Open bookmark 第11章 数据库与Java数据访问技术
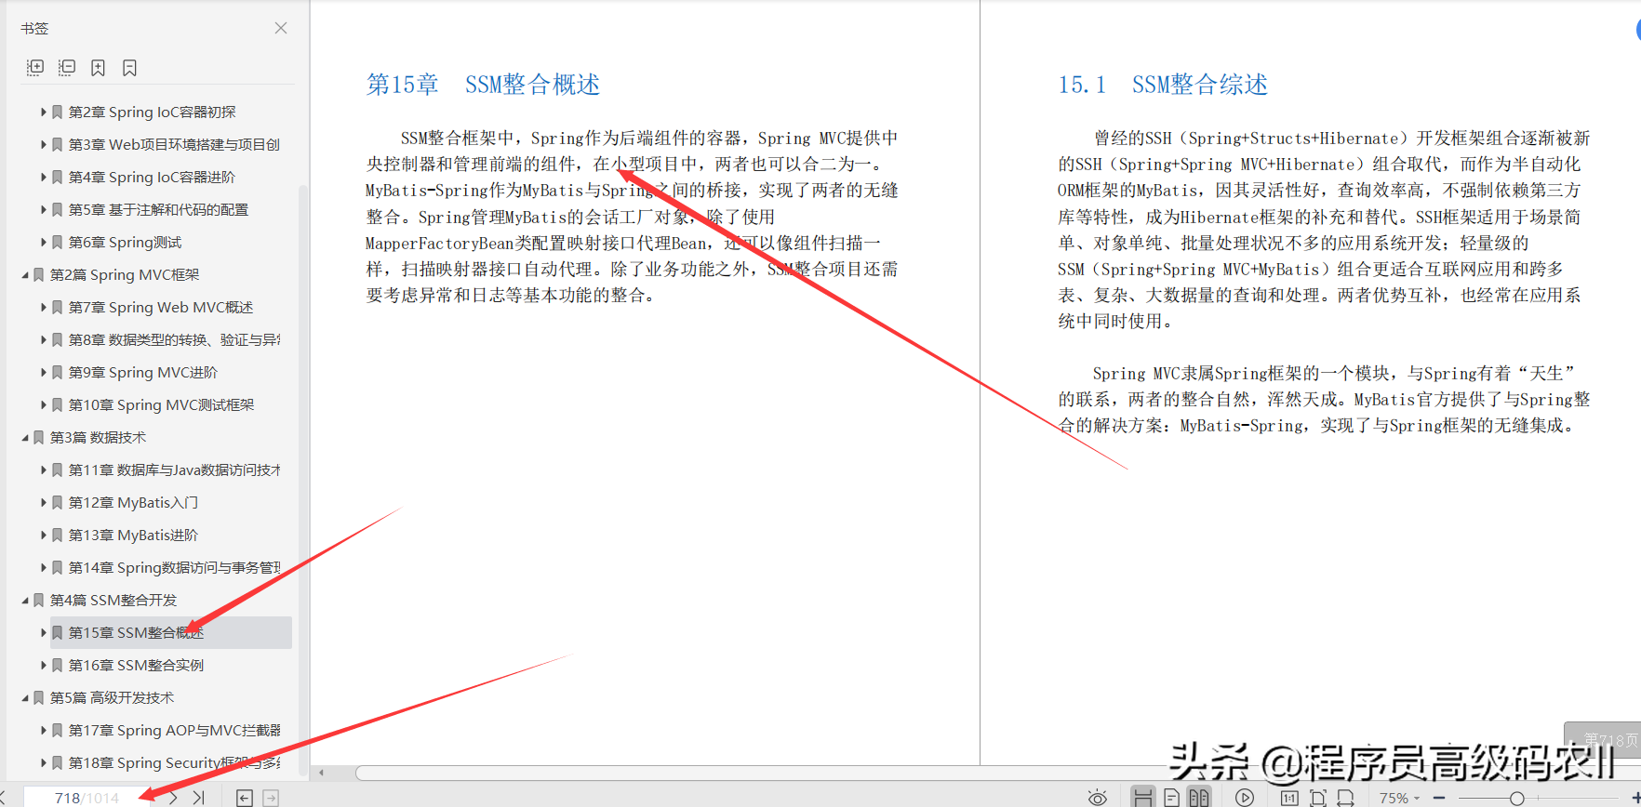 [x=174, y=470]
